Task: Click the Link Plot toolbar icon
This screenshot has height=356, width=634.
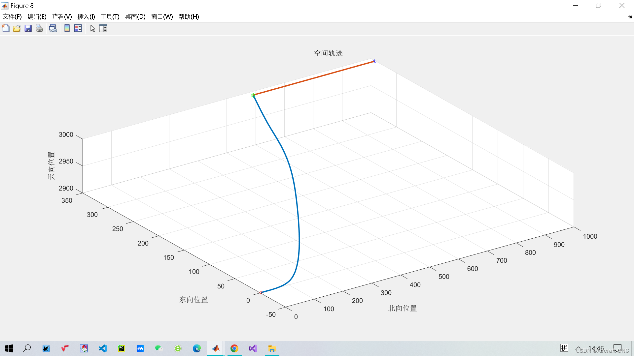Action: pyautogui.click(x=53, y=29)
